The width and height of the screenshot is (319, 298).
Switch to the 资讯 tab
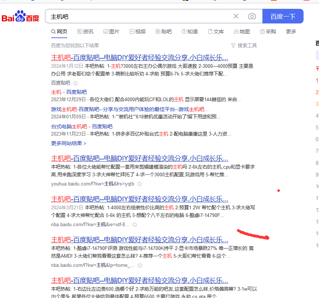click(85, 32)
